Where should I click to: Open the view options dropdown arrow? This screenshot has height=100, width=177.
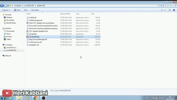165,10
